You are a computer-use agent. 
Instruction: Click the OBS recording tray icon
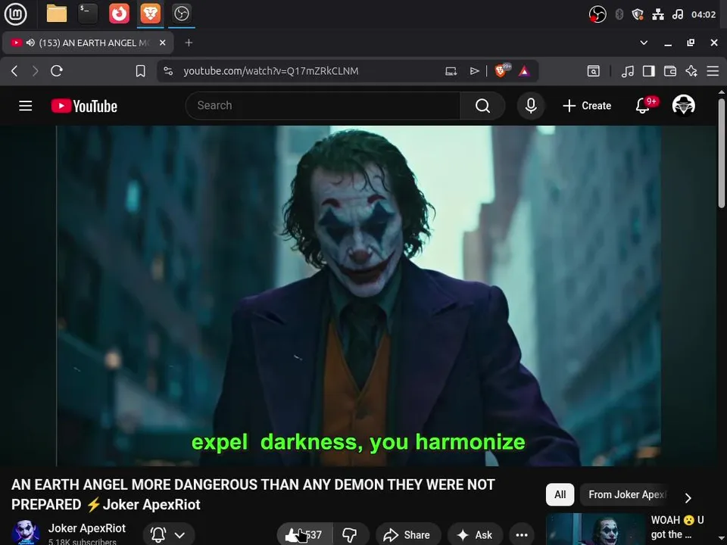pyautogui.click(x=598, y=14)
